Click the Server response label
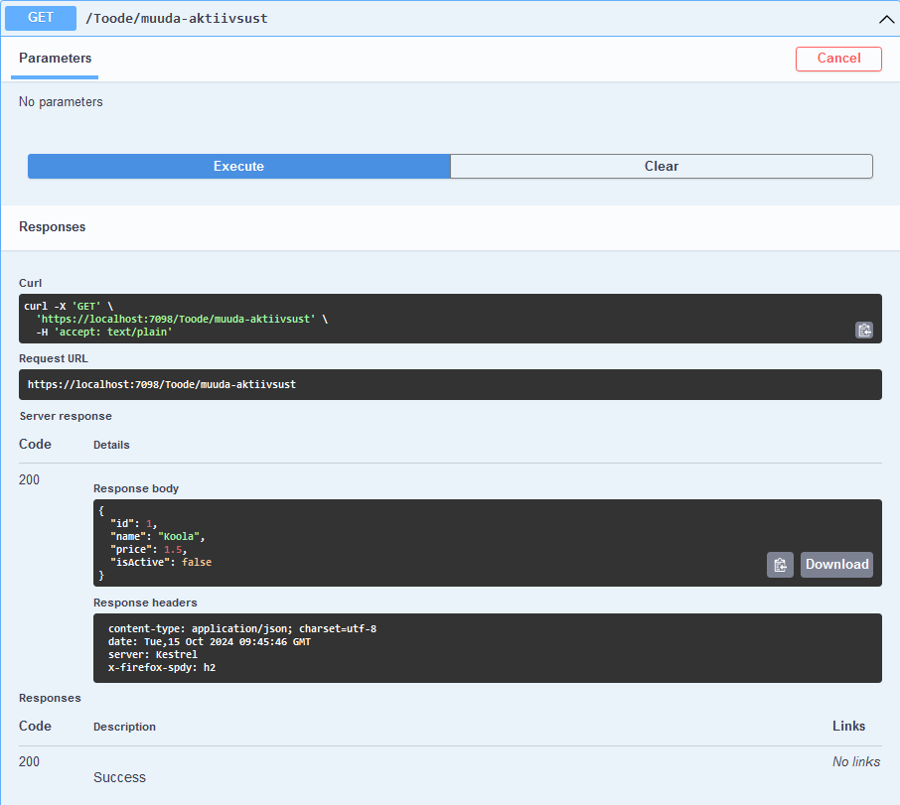Viewport: 900px width, 805px height. click(x=66, y=416)
